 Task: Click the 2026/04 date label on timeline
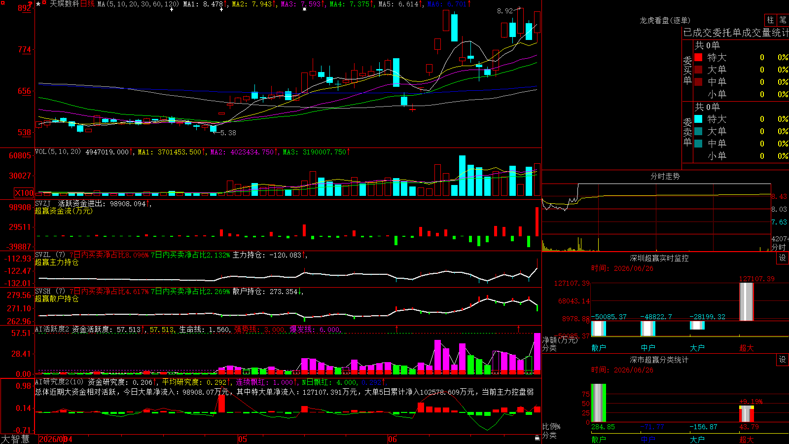coord(55,439)
